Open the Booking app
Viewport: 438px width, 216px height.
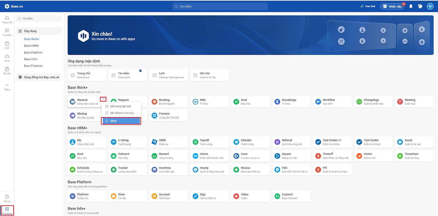click(x=169, y=102)
